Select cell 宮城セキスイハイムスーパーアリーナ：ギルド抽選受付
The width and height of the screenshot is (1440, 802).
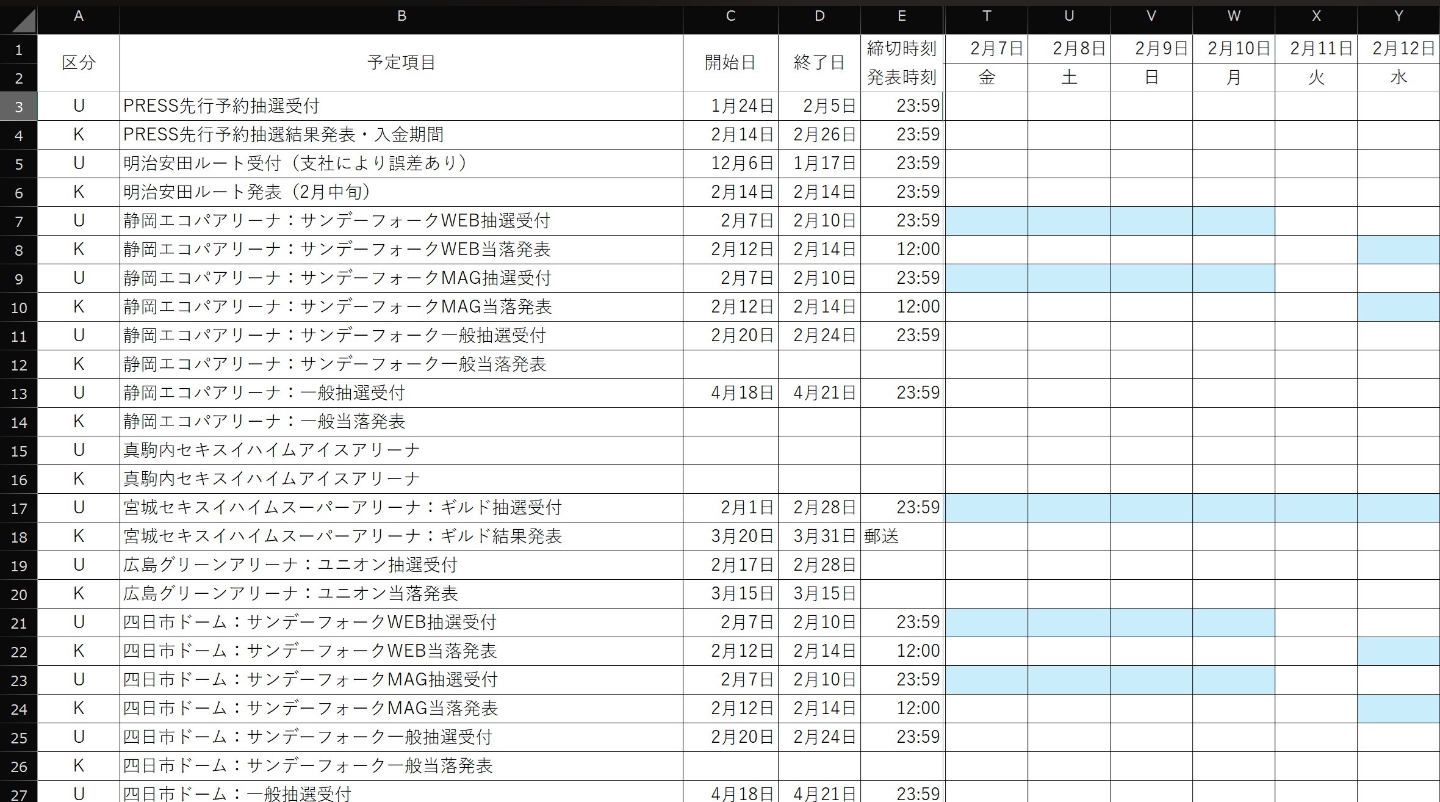coord(401,508)
